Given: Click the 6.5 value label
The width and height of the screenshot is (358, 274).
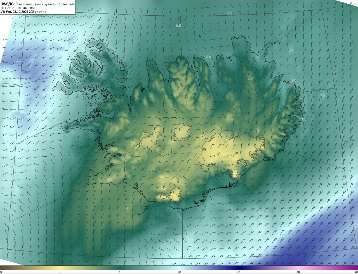Looking at the screenshot, I should coord(229,13).
